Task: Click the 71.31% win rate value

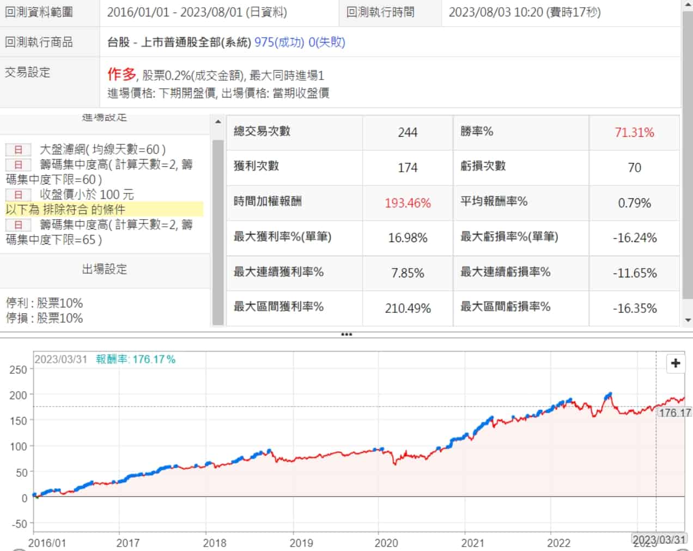Action: 634,132
